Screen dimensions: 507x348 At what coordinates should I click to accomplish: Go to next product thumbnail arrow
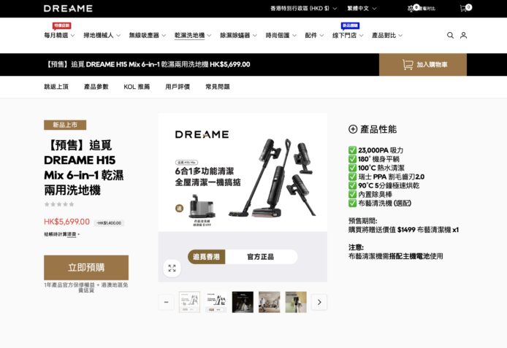tap(319, 302)
